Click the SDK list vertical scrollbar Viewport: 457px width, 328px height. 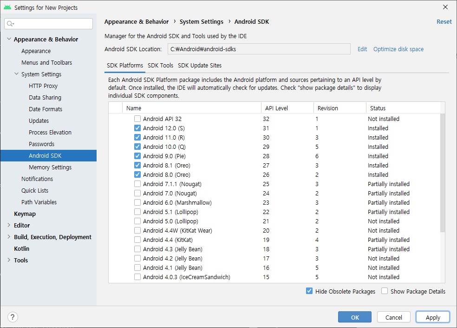click(x=443, y=173)
